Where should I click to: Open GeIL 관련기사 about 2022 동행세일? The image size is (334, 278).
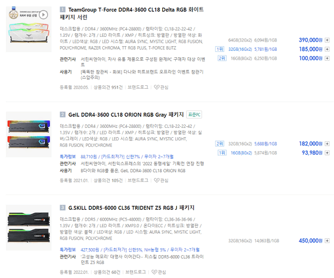pyautogui.click(x=142, y=164)
